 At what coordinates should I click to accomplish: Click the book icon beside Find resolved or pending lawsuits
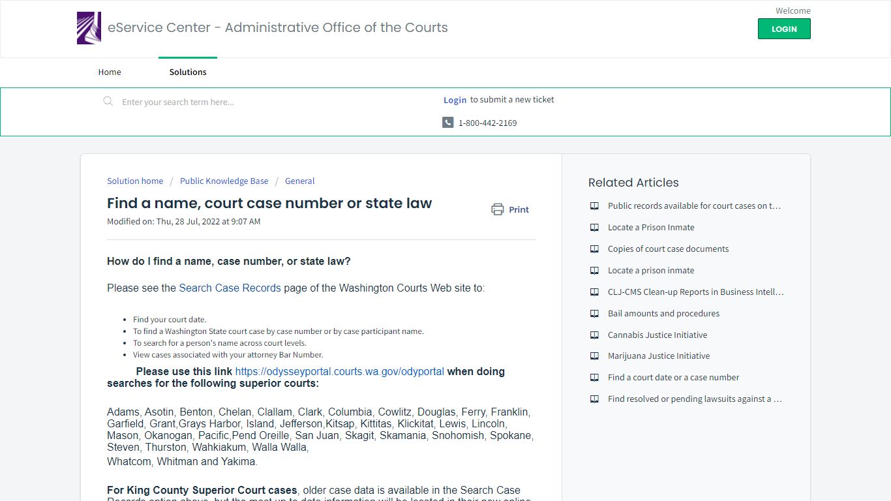pos(594,399)
